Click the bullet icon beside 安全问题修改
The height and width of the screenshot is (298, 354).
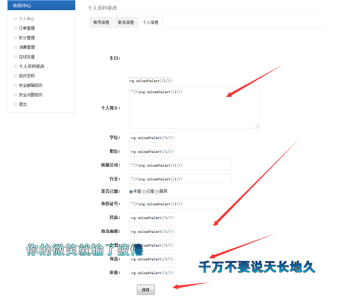(15, 95)
